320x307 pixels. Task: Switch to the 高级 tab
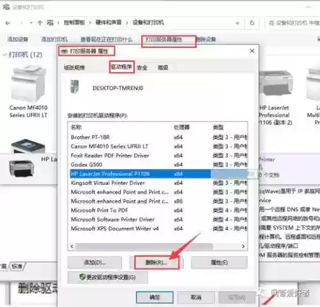[163, 68]
